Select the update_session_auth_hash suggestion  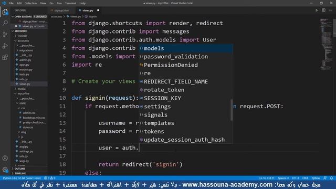pos(186,140)
